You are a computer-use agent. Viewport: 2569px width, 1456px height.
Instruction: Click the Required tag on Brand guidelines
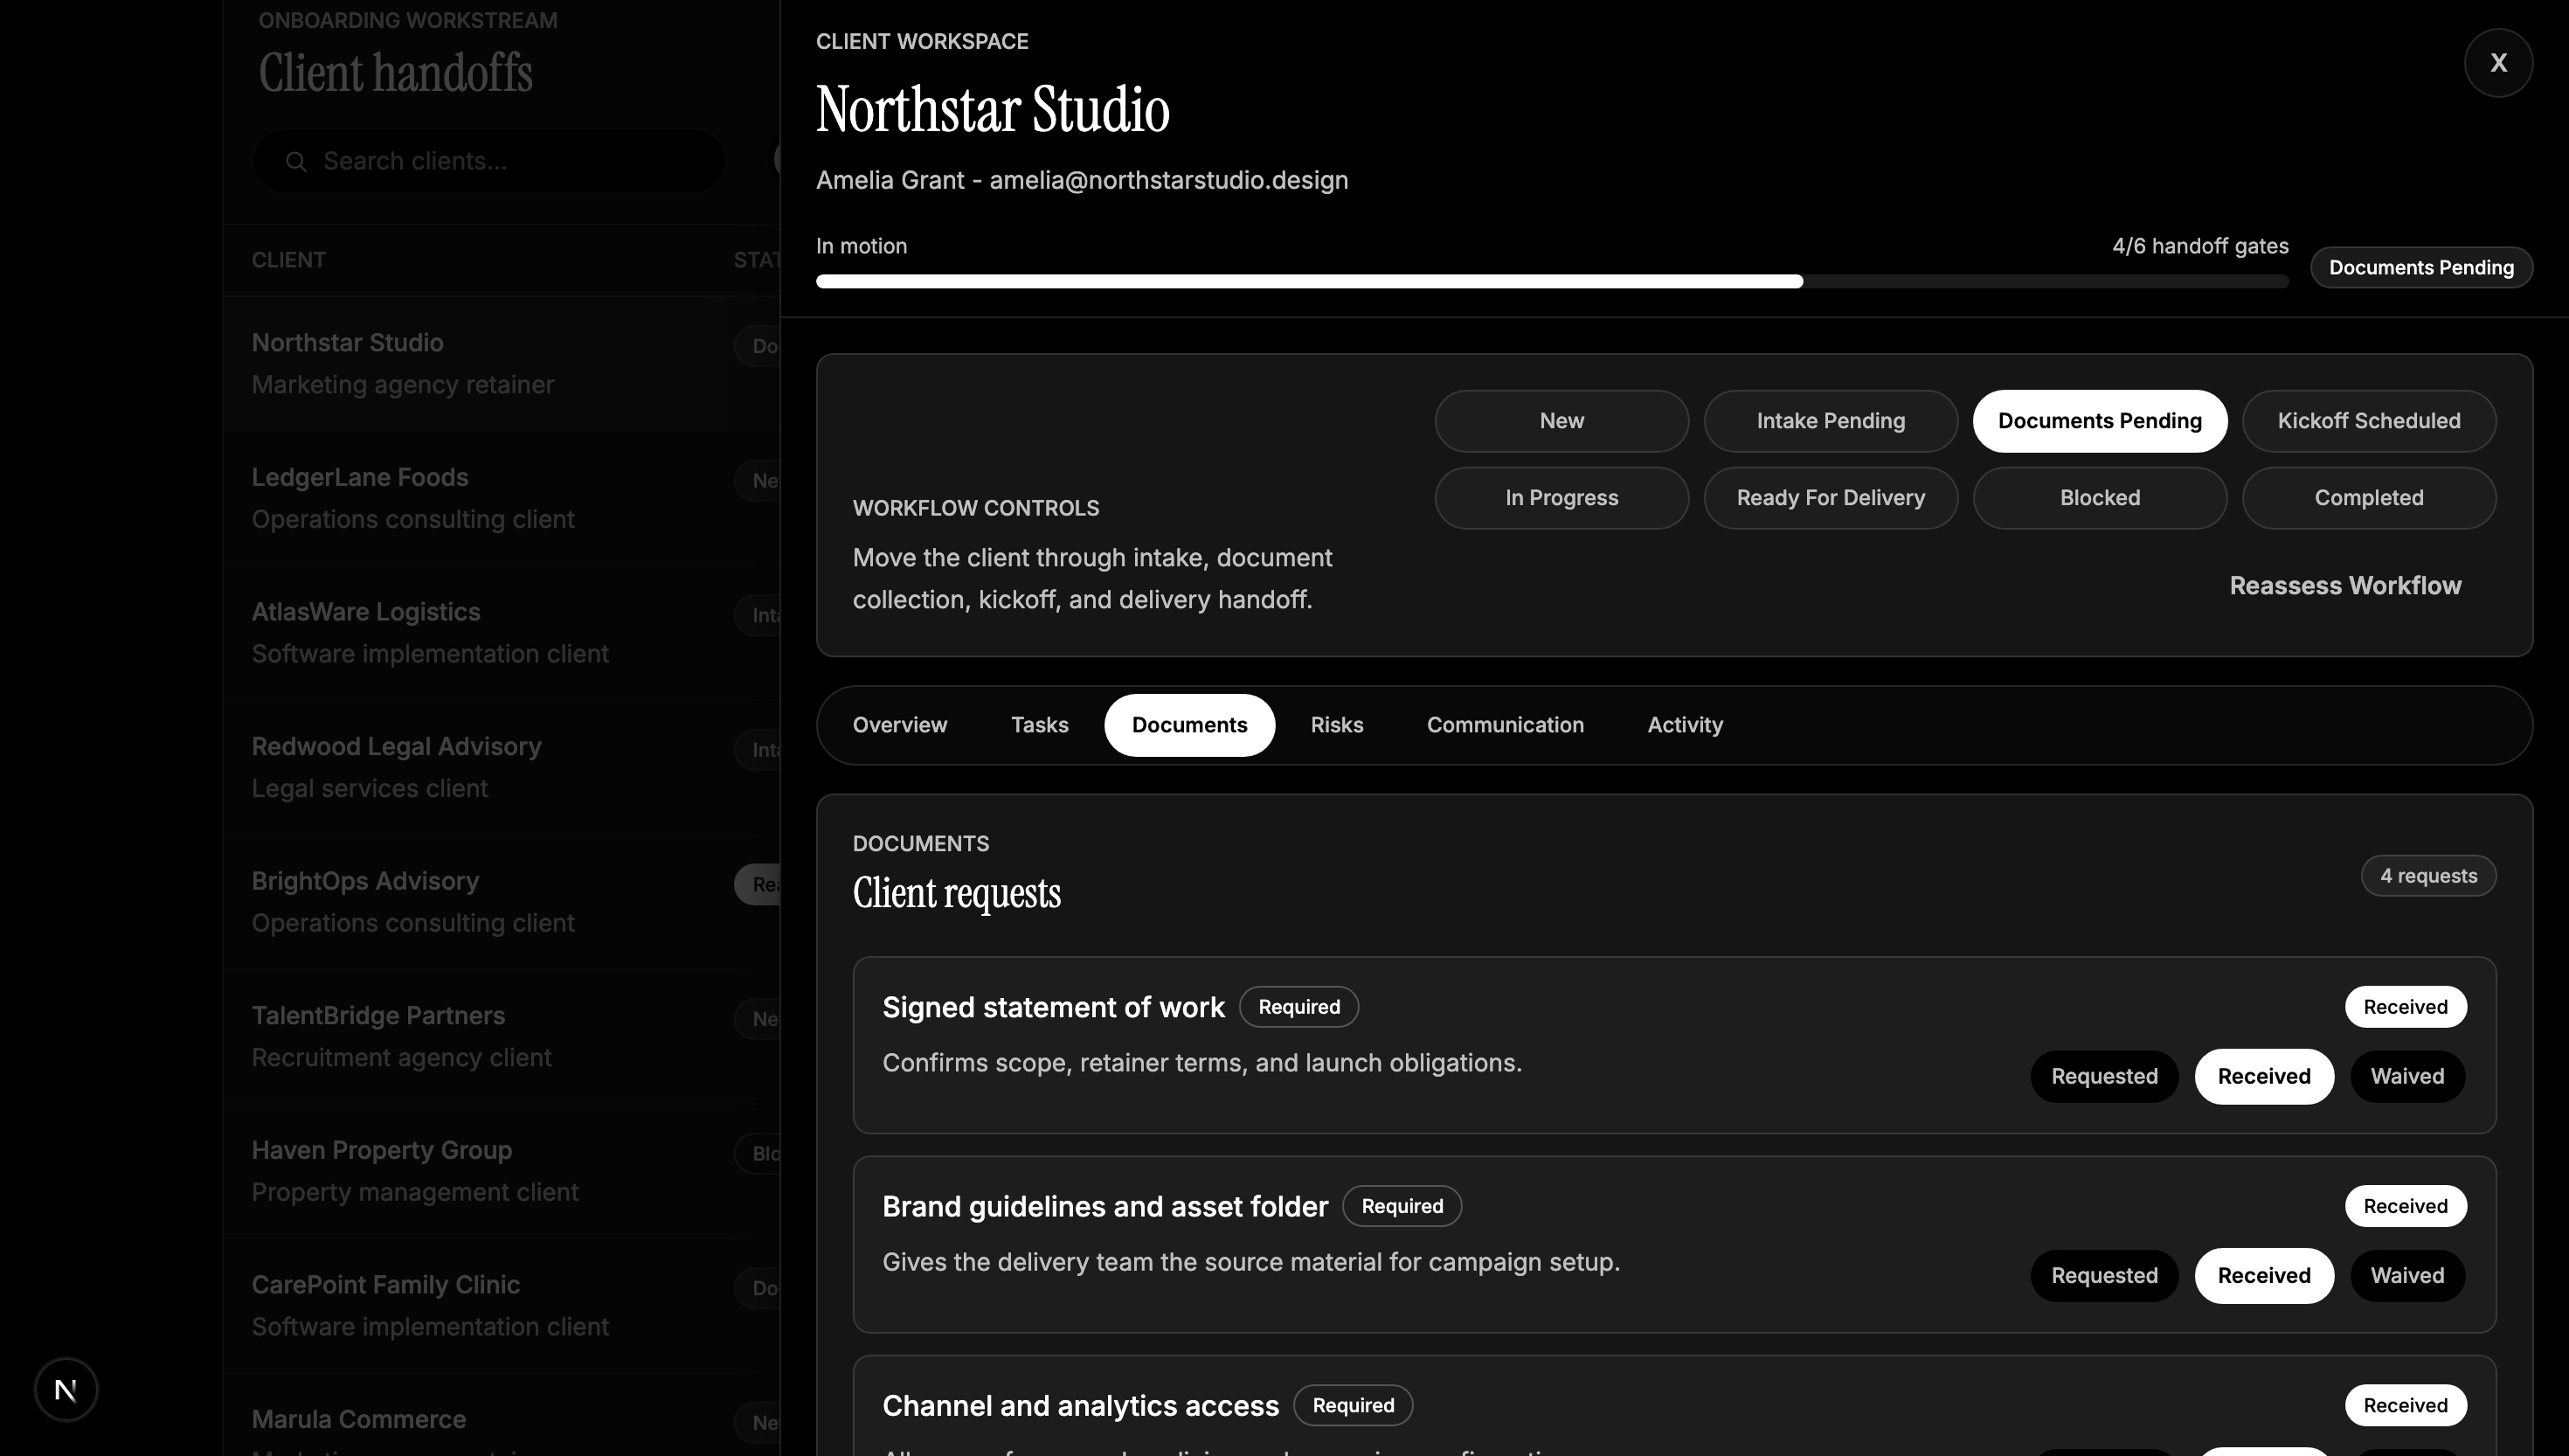pyautogui.click(x=1402, y=1206)
